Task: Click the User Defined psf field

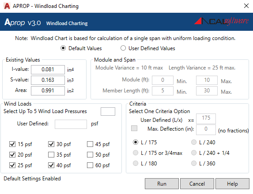Action: pos(71,124)
